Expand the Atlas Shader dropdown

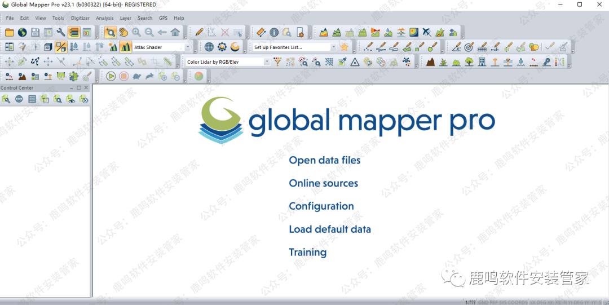point(187,47)
